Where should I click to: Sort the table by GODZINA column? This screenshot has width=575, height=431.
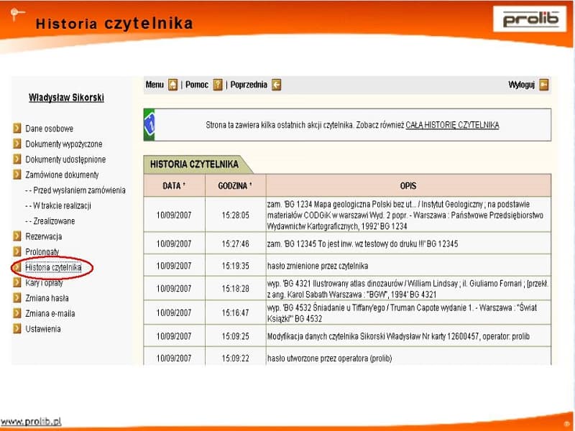(x=235, y=185)
